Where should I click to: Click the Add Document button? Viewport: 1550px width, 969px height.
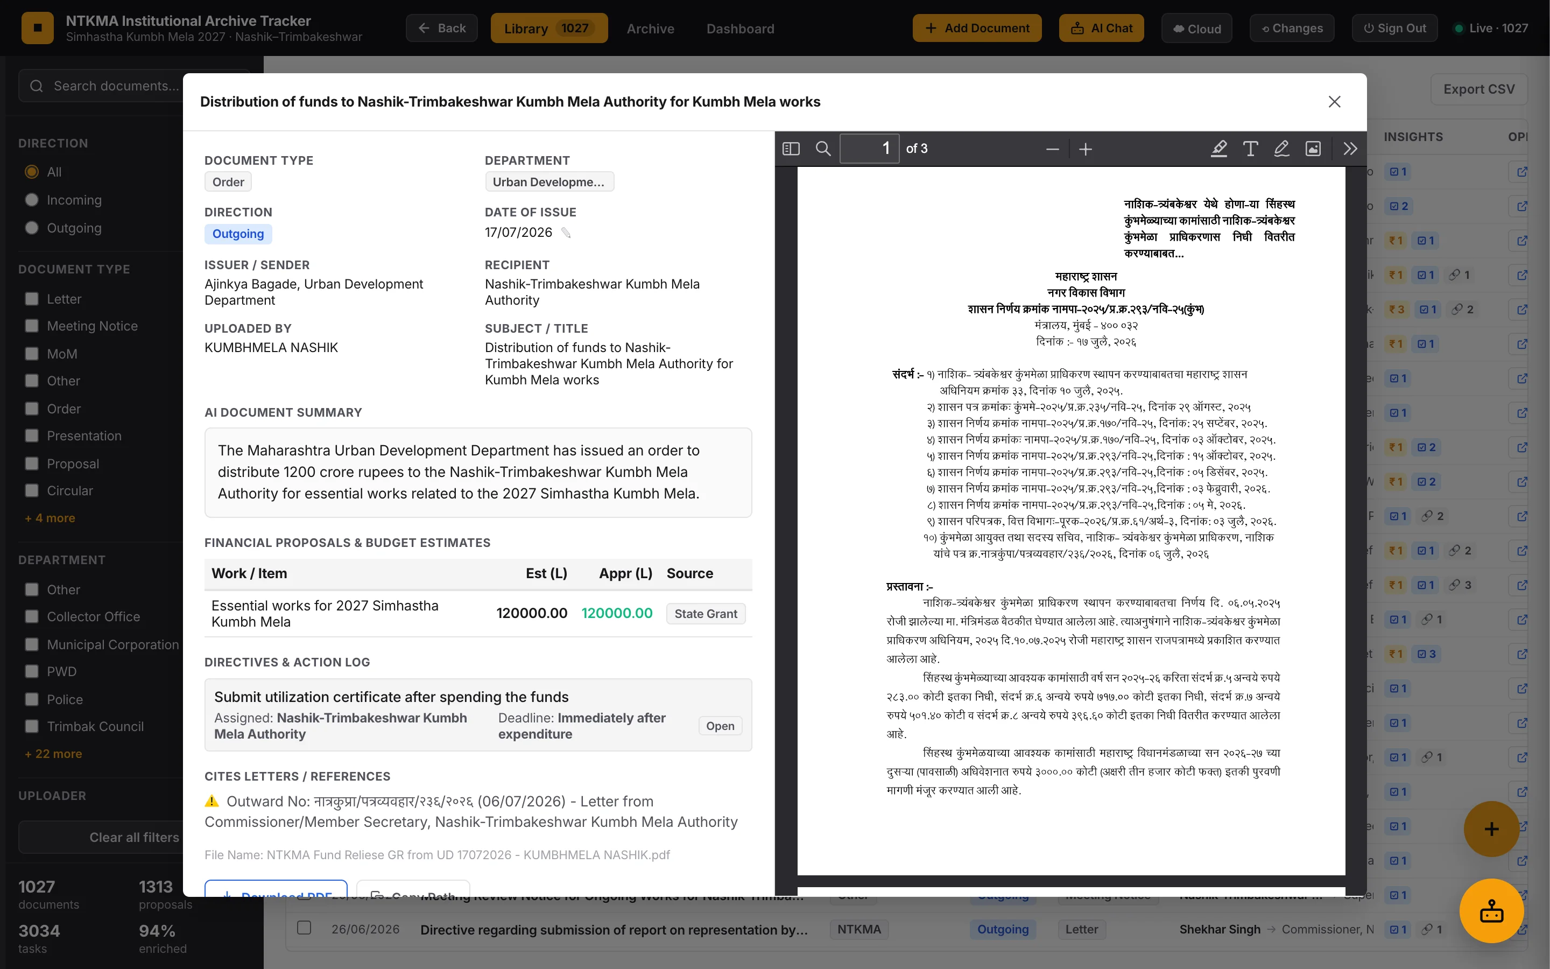click(x=977, y=28)
